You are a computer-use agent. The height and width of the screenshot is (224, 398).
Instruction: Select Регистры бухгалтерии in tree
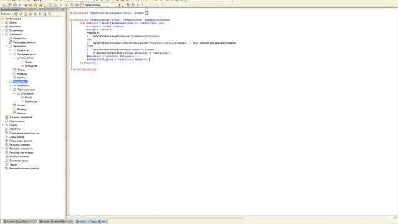pyautogui.click(x=21, y=152)
